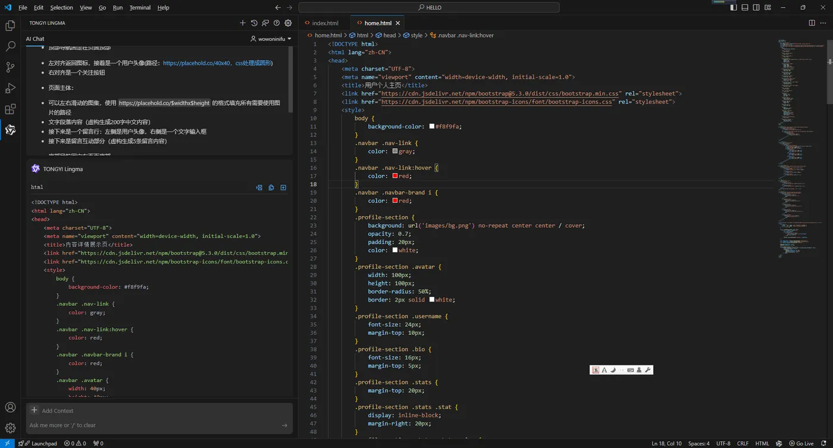Open the help icon in Lingma panel
The height and width of the screenshot is (448, 833).
point(277,23)
